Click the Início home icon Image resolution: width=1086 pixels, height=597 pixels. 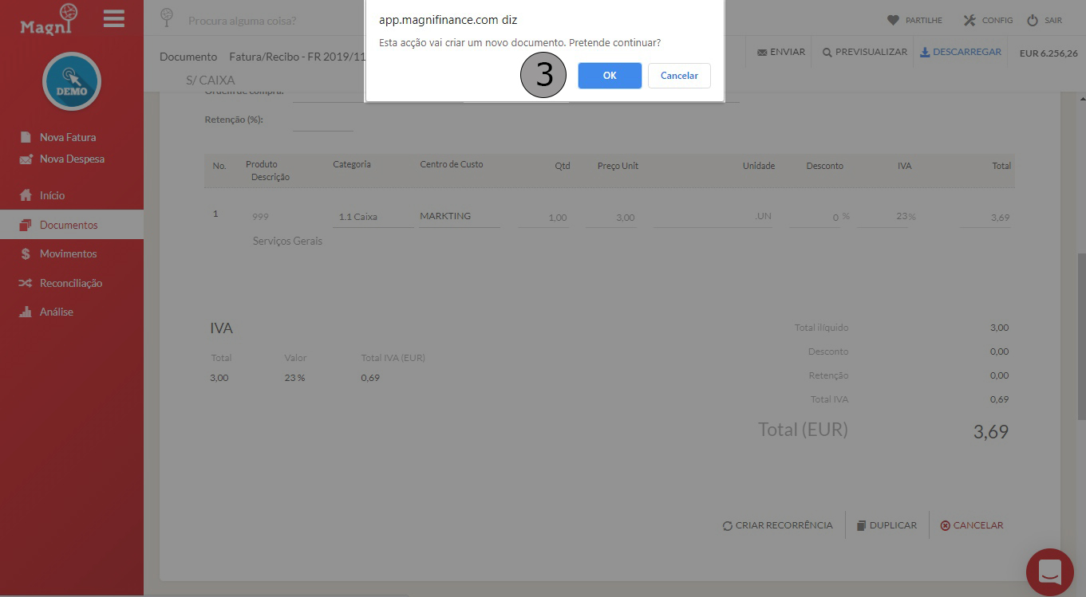tap(27, 194)
